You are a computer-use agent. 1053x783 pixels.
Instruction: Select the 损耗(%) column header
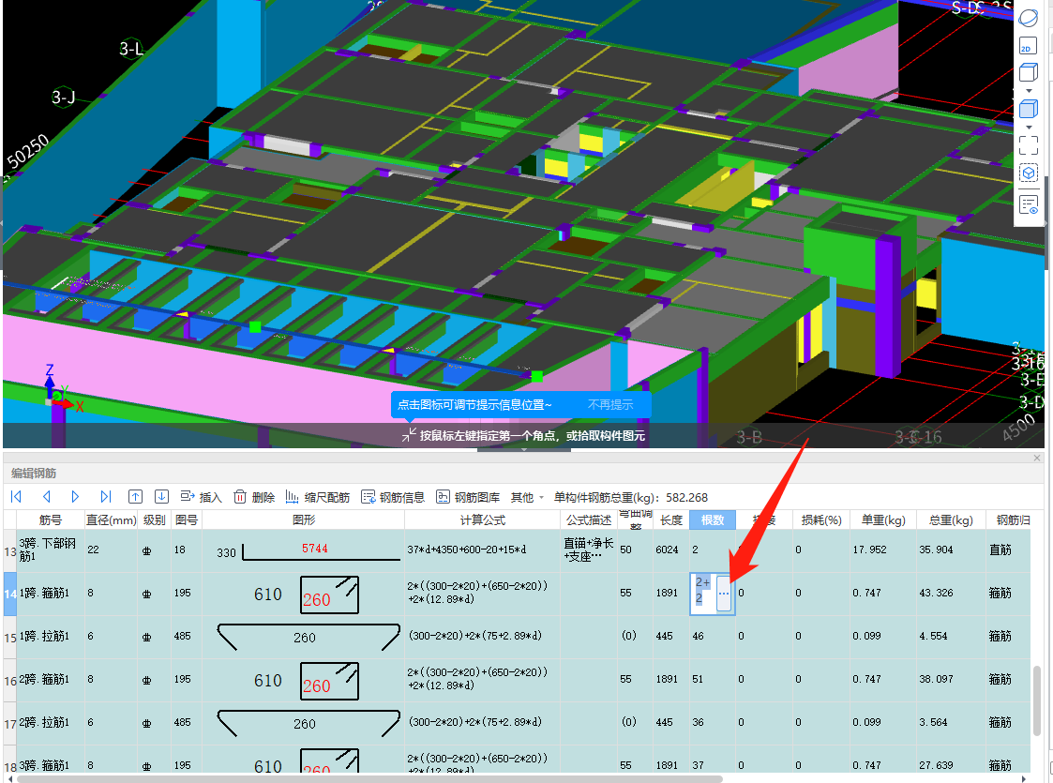tap(821, 519)
